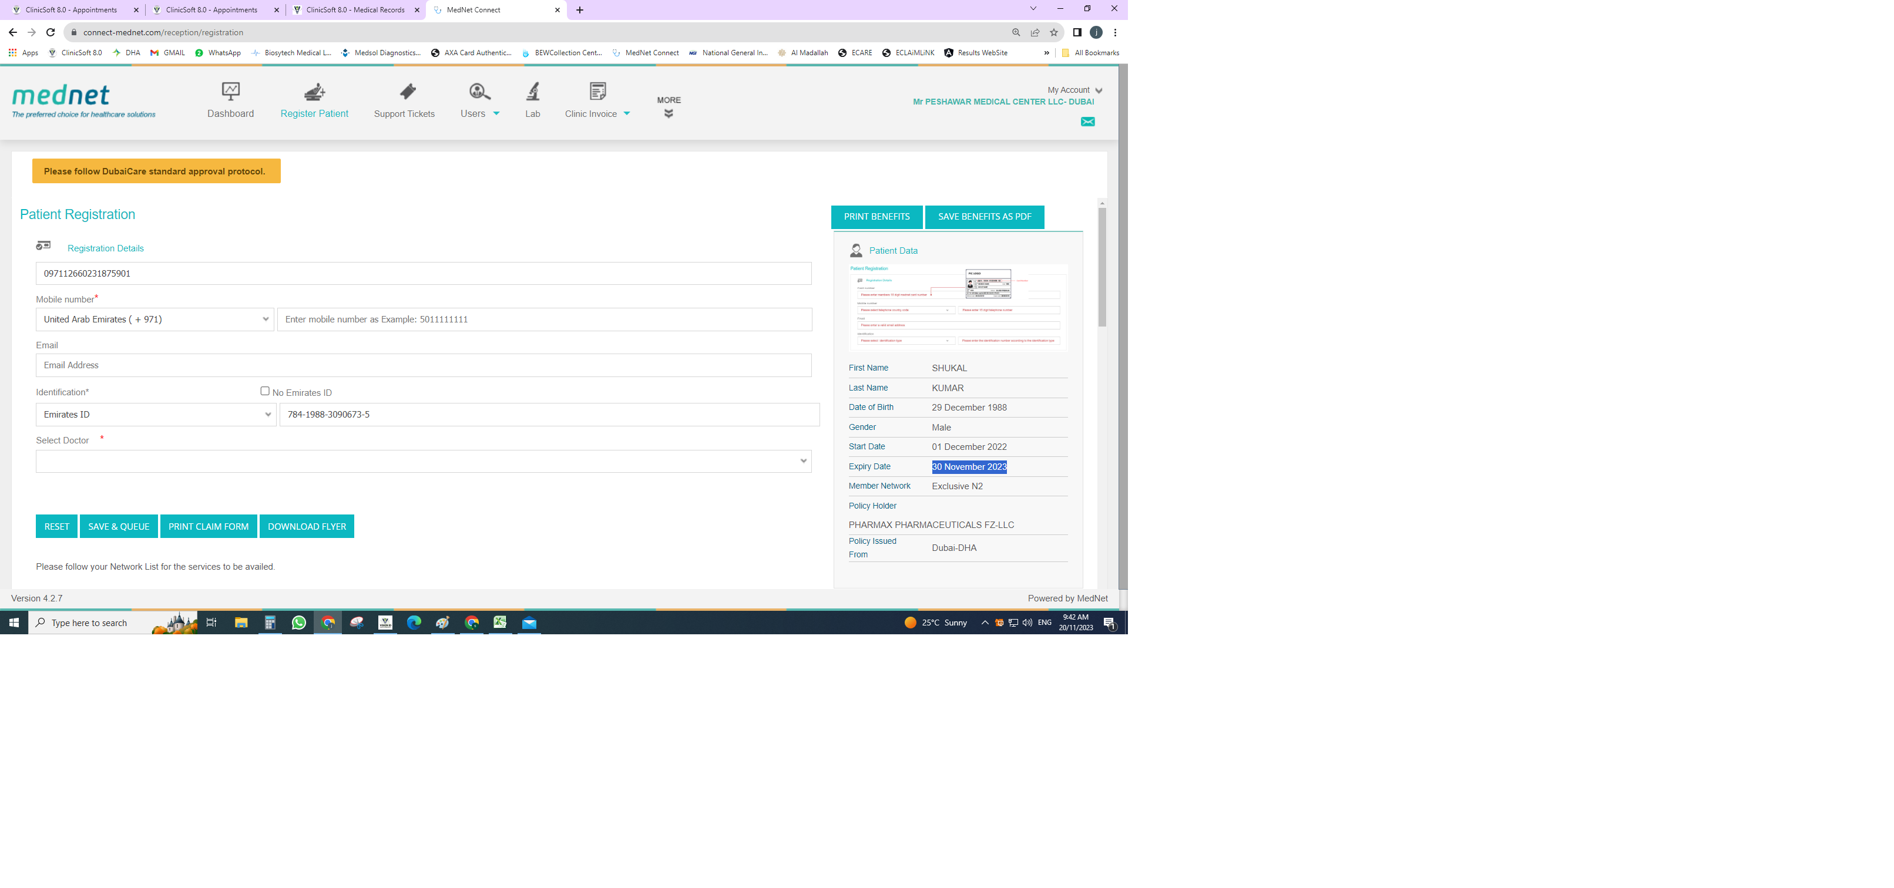
Task: Tick the No Emirates ID checkbox
Action: [x=265, y=391]
